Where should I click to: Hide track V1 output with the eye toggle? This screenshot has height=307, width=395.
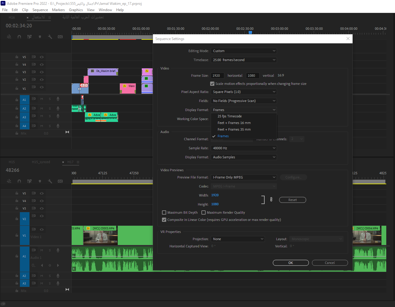[41, 88]
